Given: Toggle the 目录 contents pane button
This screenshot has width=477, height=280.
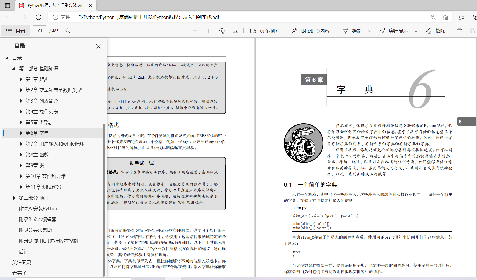Looking at the screenshot, I should [x=16, y=31].
